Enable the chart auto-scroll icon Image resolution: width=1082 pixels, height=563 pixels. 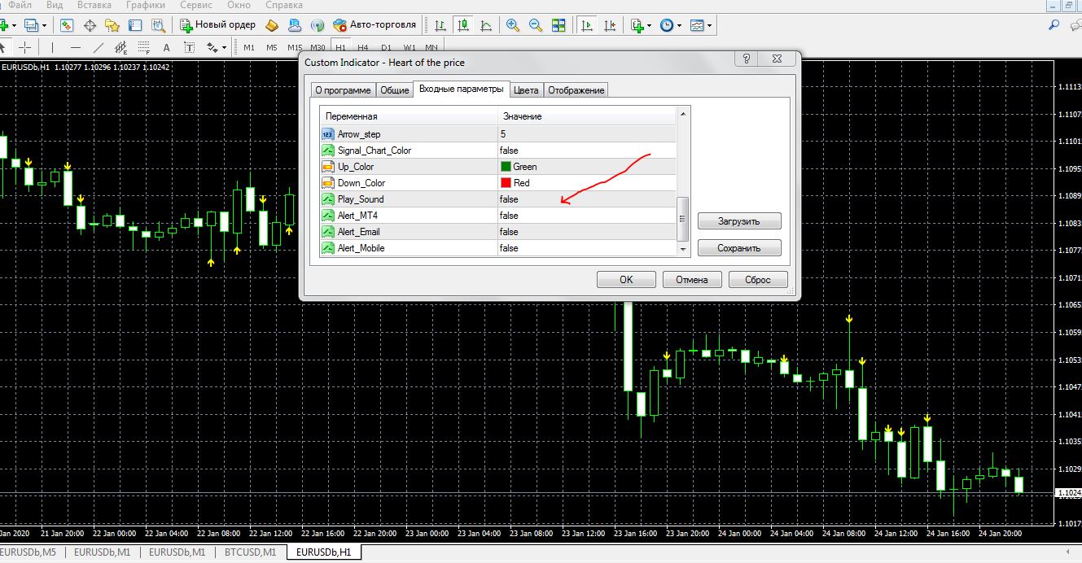pos(586,25)
